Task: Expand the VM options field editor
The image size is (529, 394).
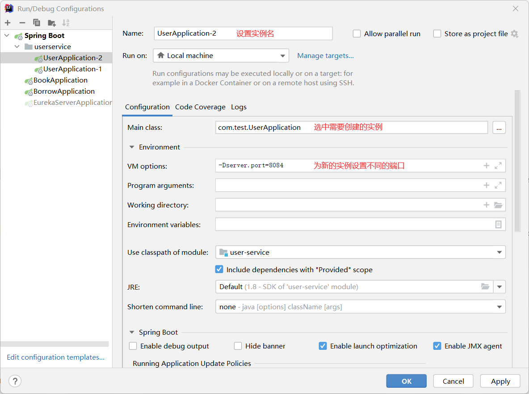Action: click(498, 166)
